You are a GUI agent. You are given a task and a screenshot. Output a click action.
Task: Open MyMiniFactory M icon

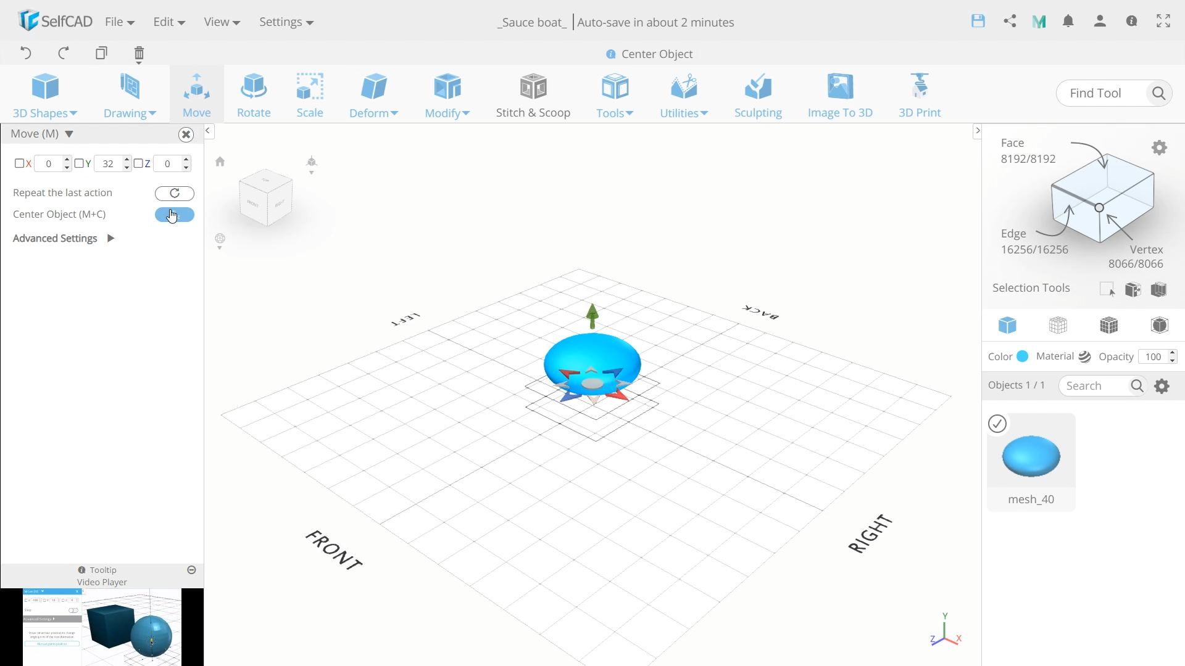1039,22
